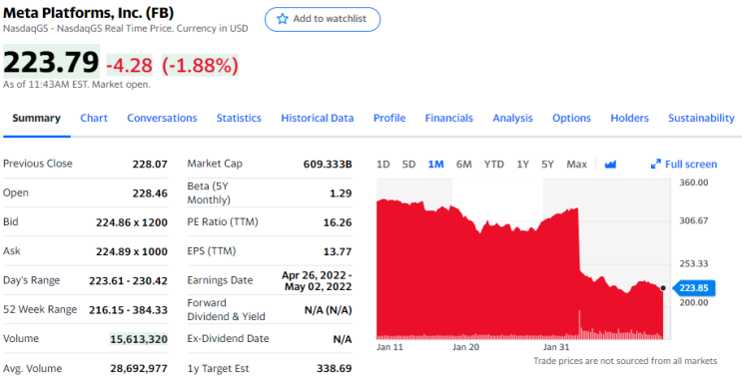
Task: Click the NasdaqGS Real Time Price subtitle
Action: (126, 28)
